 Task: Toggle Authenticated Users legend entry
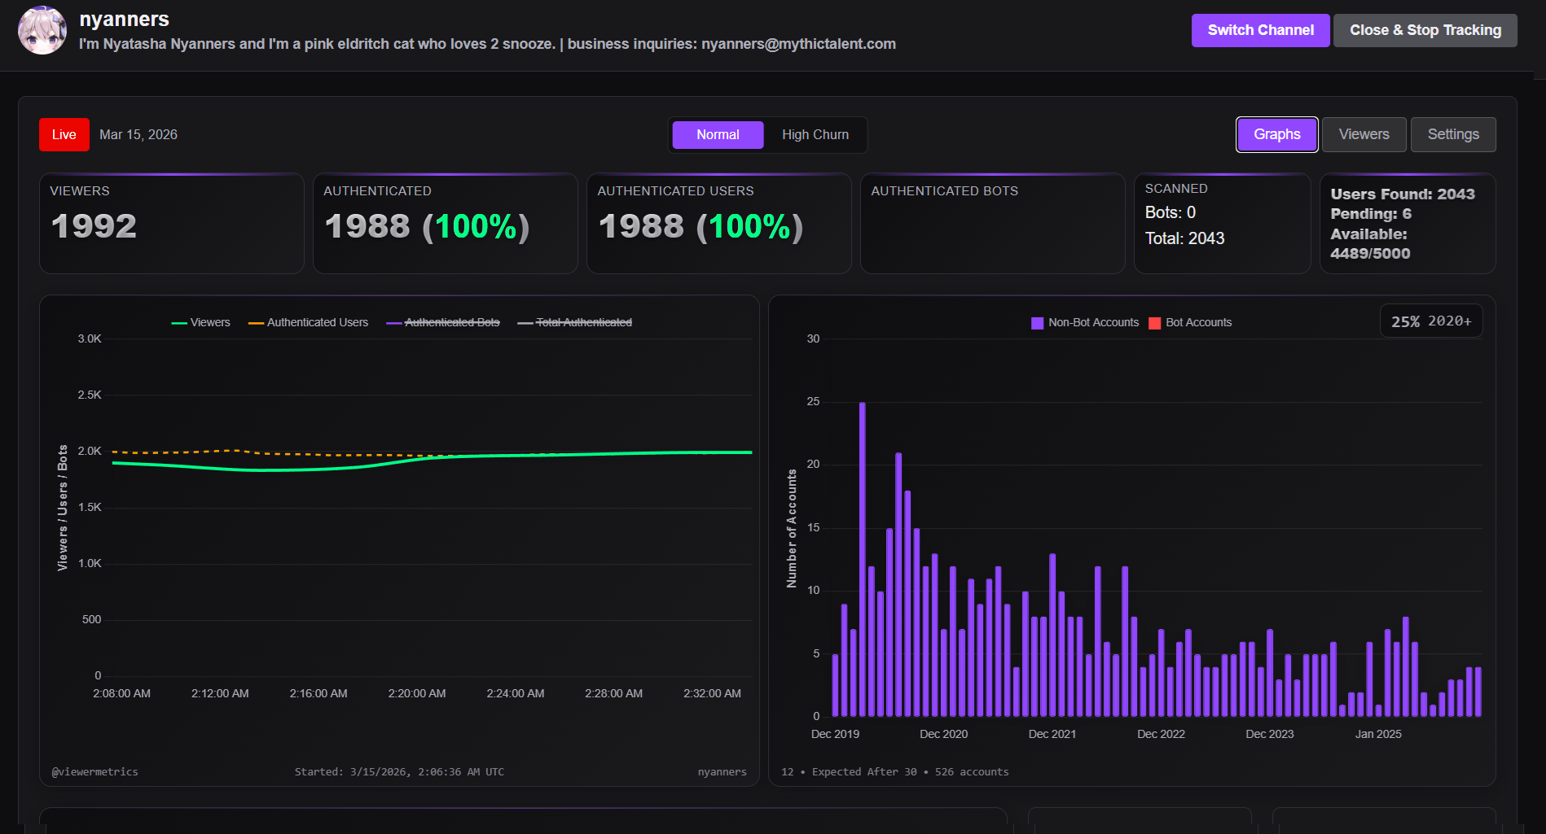coord(308,323)
